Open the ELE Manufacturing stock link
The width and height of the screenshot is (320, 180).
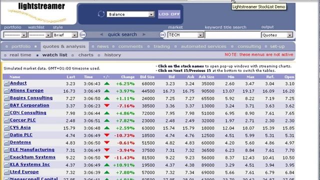32,149
